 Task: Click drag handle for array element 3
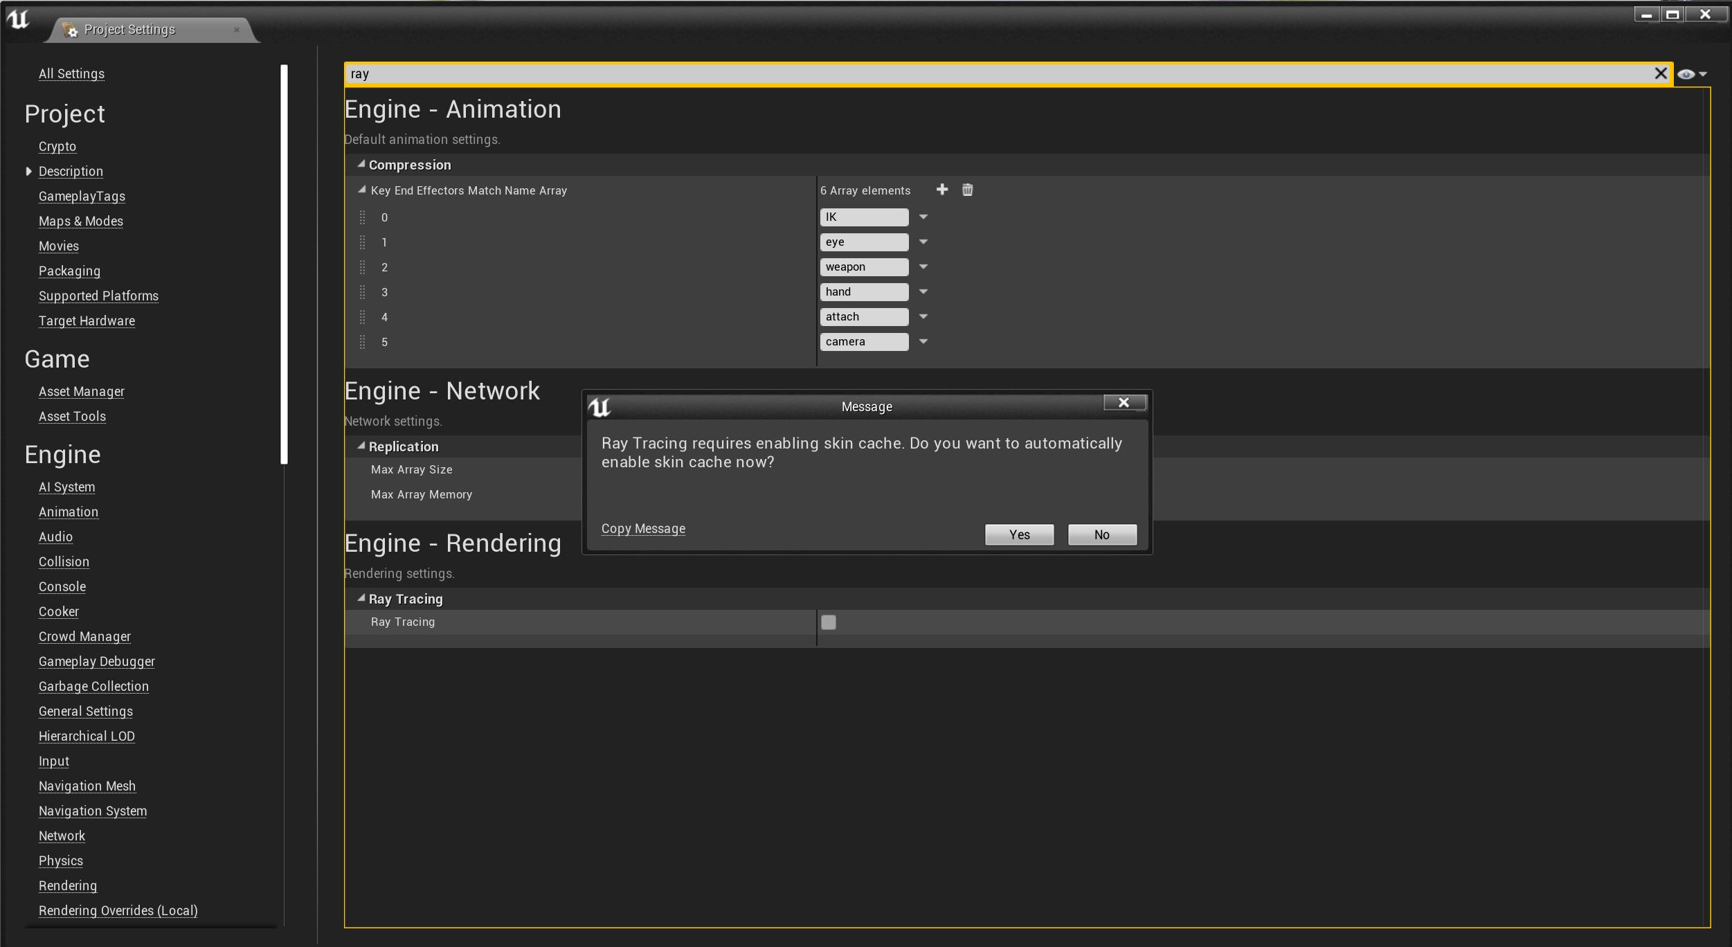tap(362, 292)
